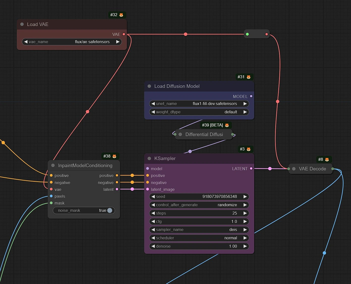Collapse the KSampler node using title dot
Screen dimensions: 351x284
(149, 158)
